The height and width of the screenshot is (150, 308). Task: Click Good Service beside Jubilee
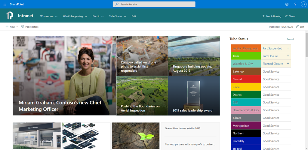point(271,118)
